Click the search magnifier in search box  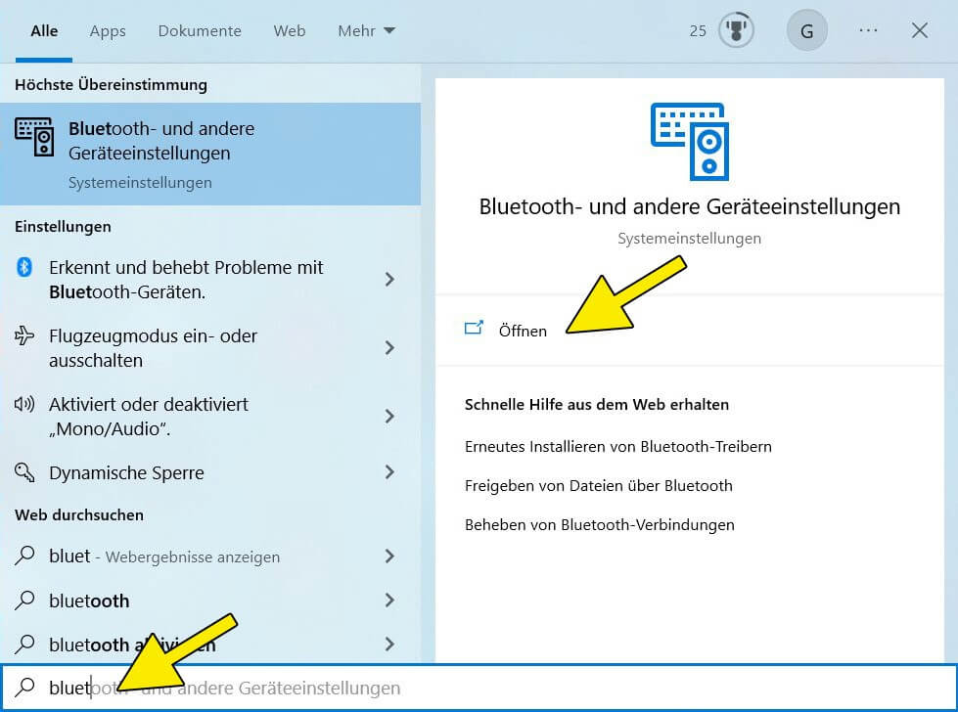[24, 687]
